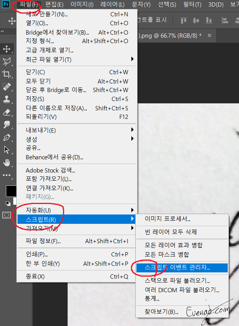The width and height of the screenshot is (239, 326).
Task: Select the Eraser tool
Action: click(7, 112)
